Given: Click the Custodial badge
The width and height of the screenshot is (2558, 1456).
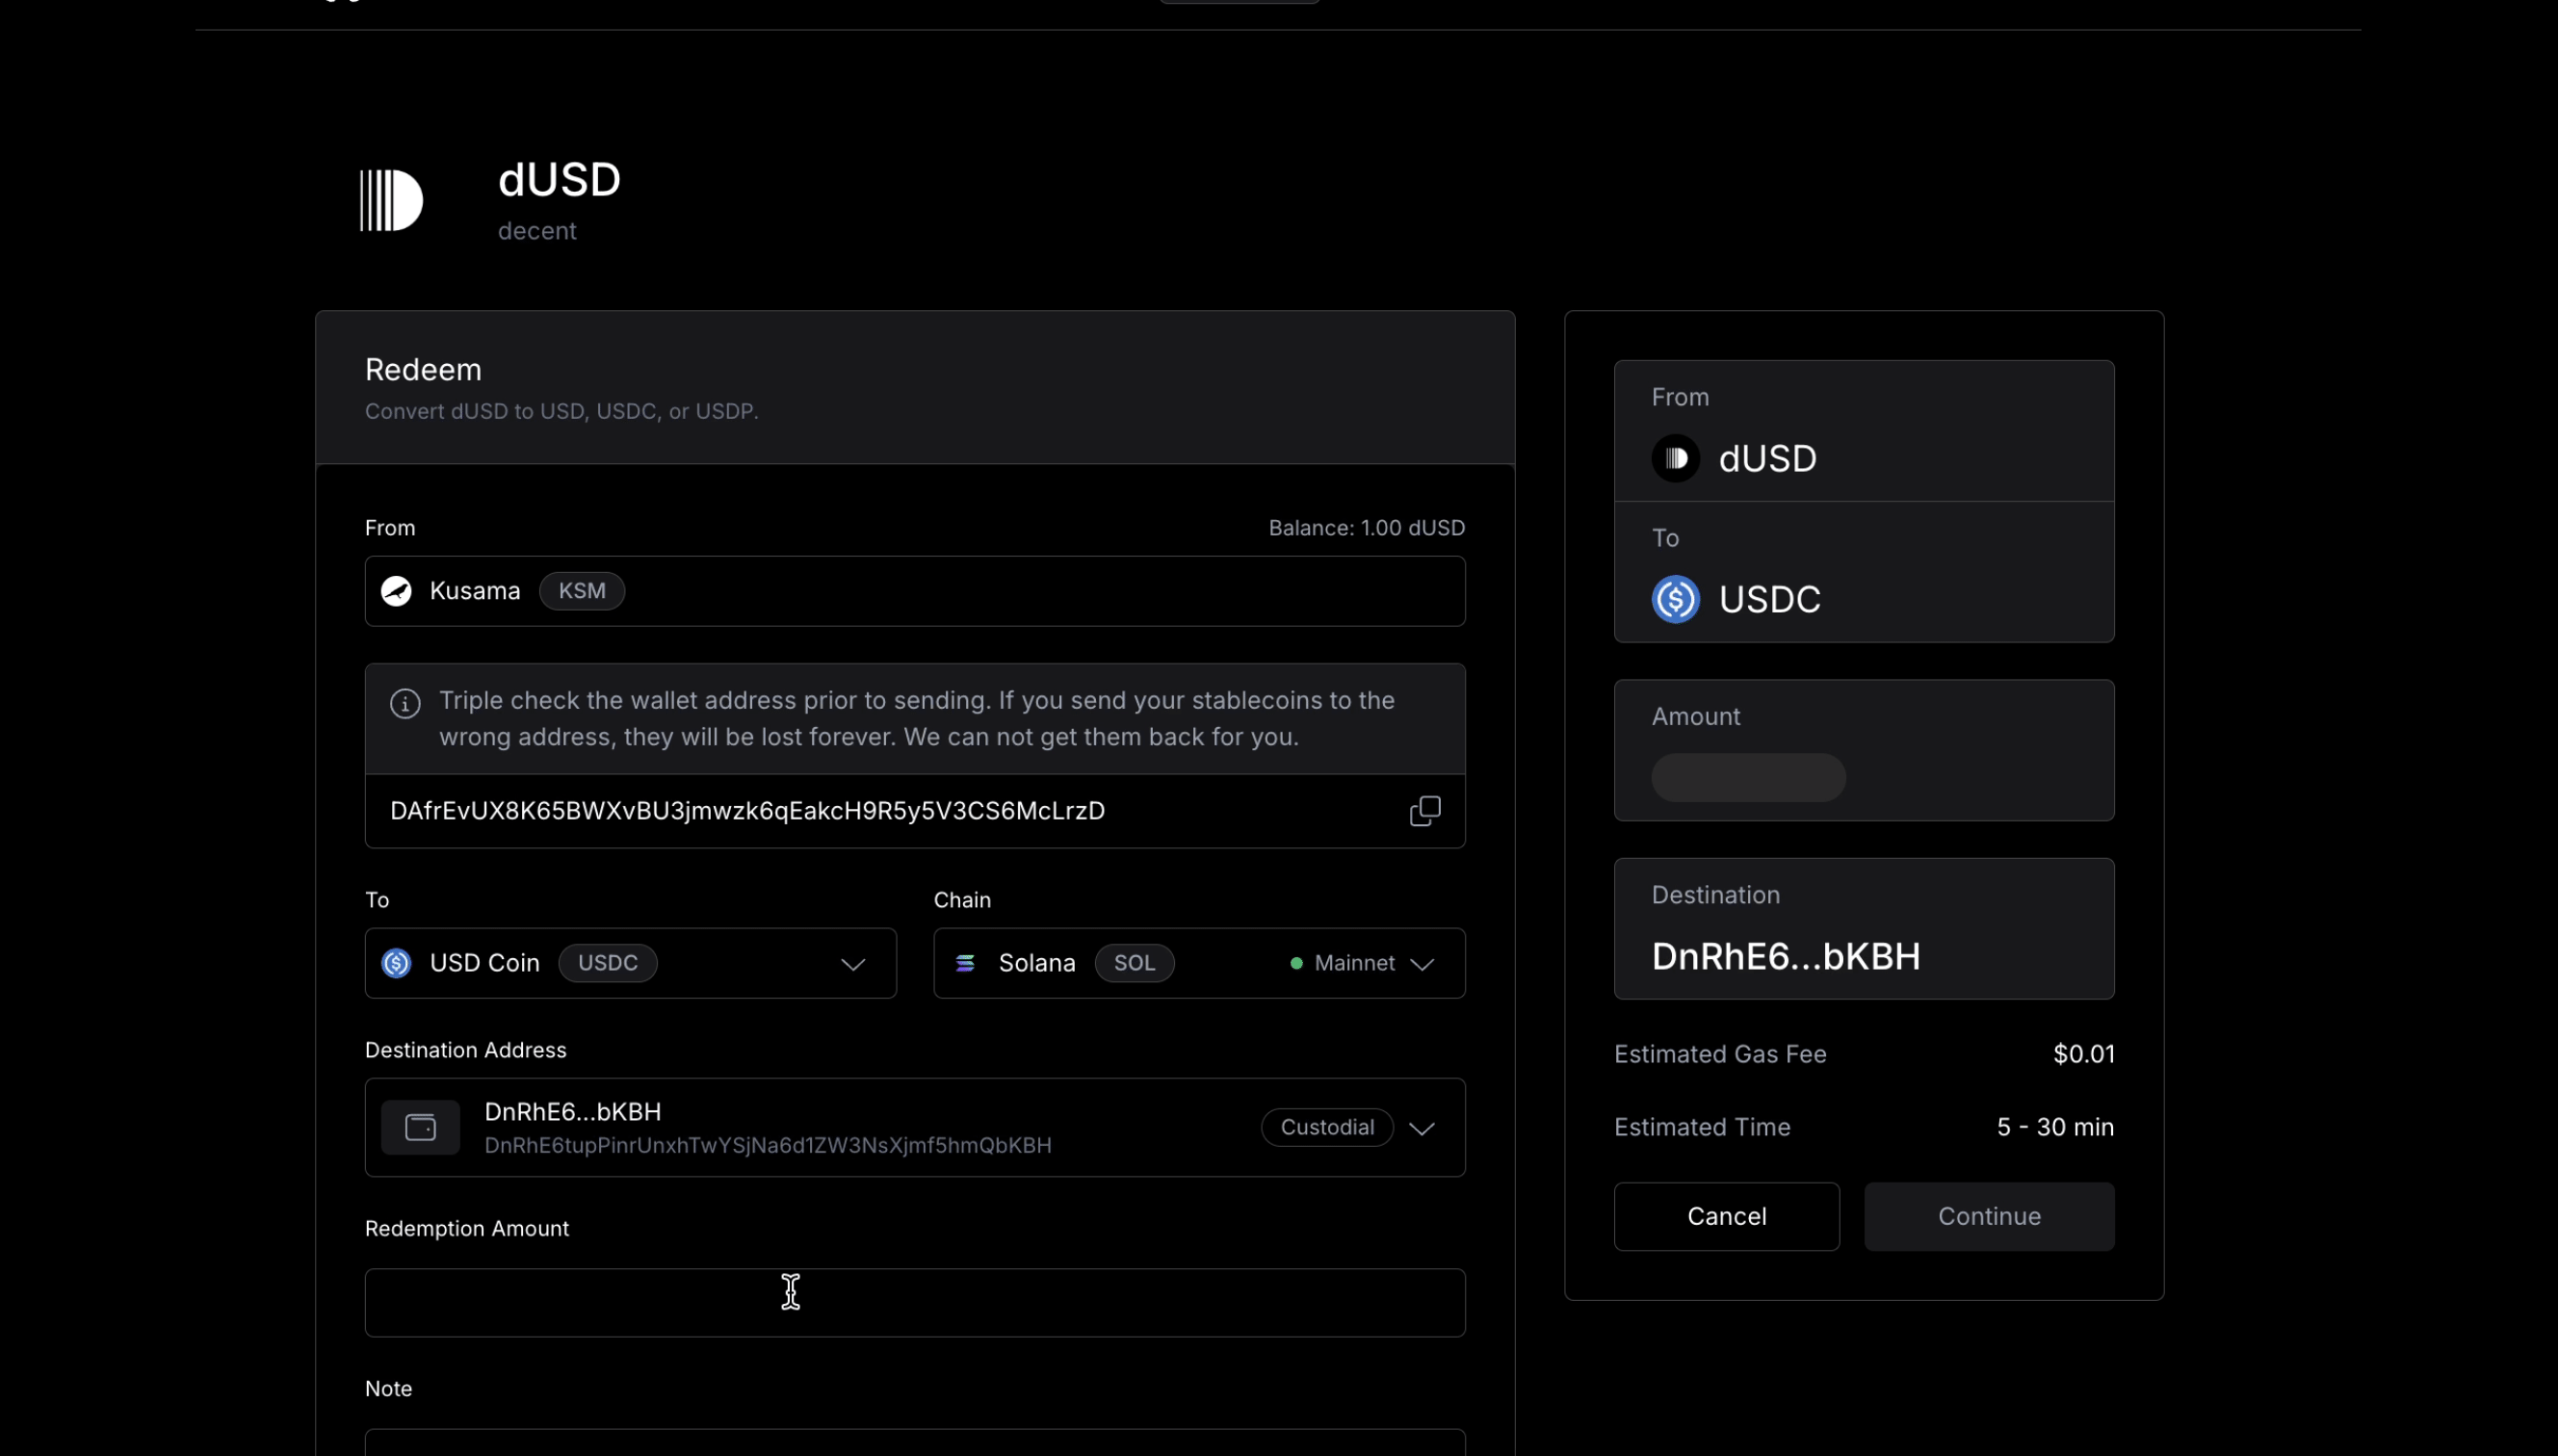Looking at the screenshot, I should tap(1326, 1127).
